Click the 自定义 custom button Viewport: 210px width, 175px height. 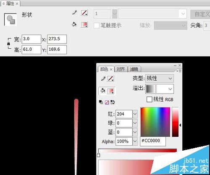click(200, 14)
